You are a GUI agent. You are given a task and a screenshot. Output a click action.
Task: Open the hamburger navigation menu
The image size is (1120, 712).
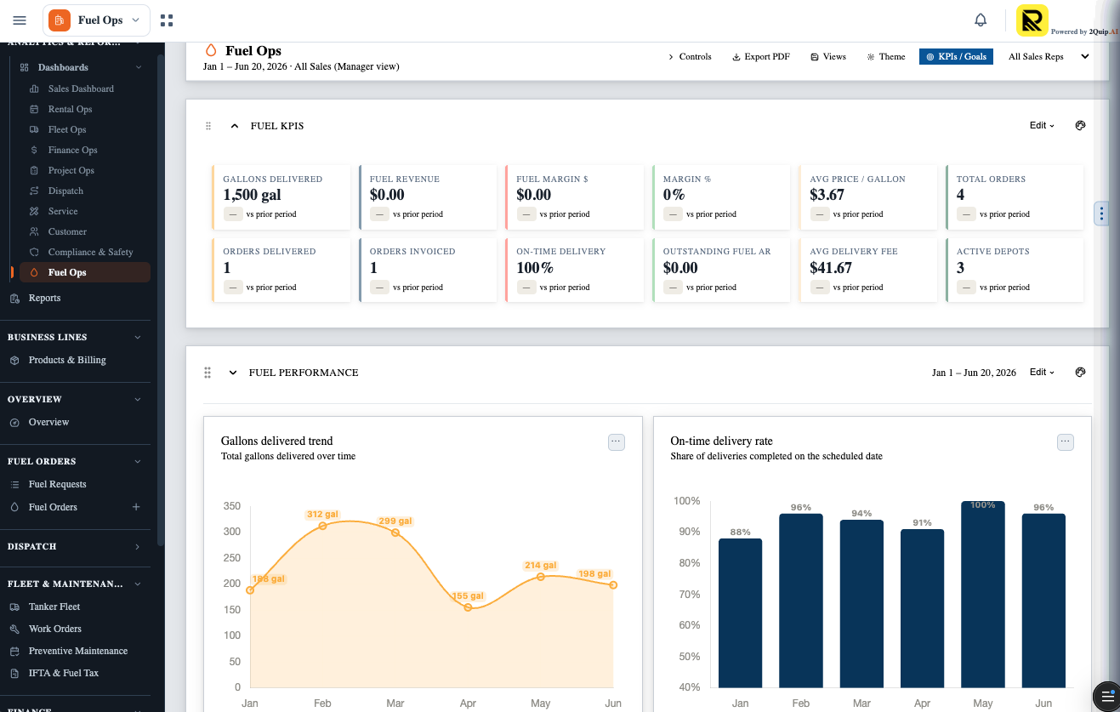pyautogui.click(x=20, y=20)
